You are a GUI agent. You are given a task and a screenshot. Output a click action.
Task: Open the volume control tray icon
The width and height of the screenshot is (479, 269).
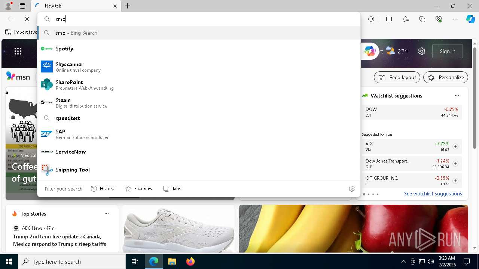431,262
